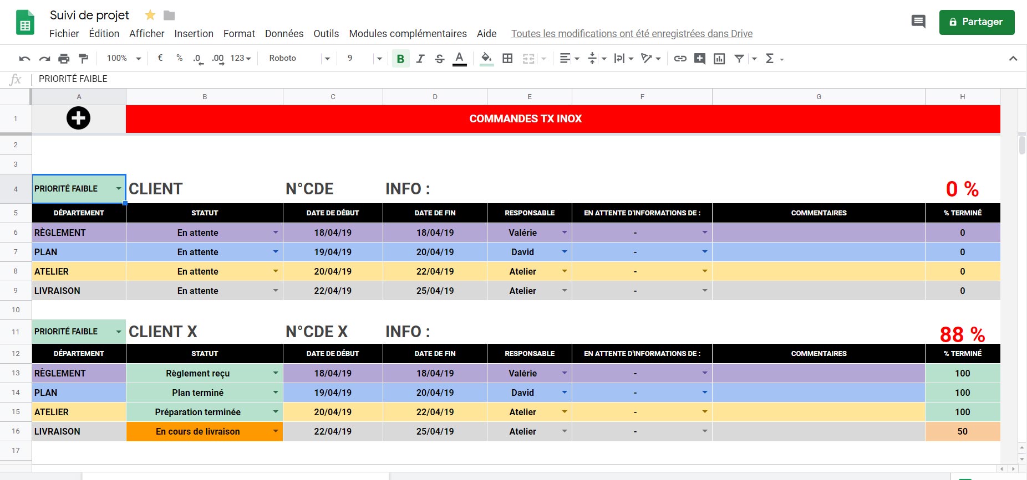Open the Insertion menu

[194, 33]
